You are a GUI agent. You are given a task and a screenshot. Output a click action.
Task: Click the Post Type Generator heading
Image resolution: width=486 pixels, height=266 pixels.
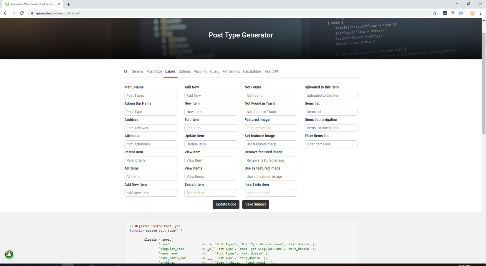[x=241, y=35]
